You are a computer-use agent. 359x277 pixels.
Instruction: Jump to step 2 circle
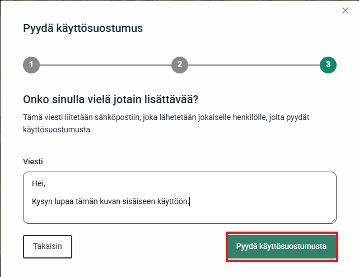[x=179, y=64]
